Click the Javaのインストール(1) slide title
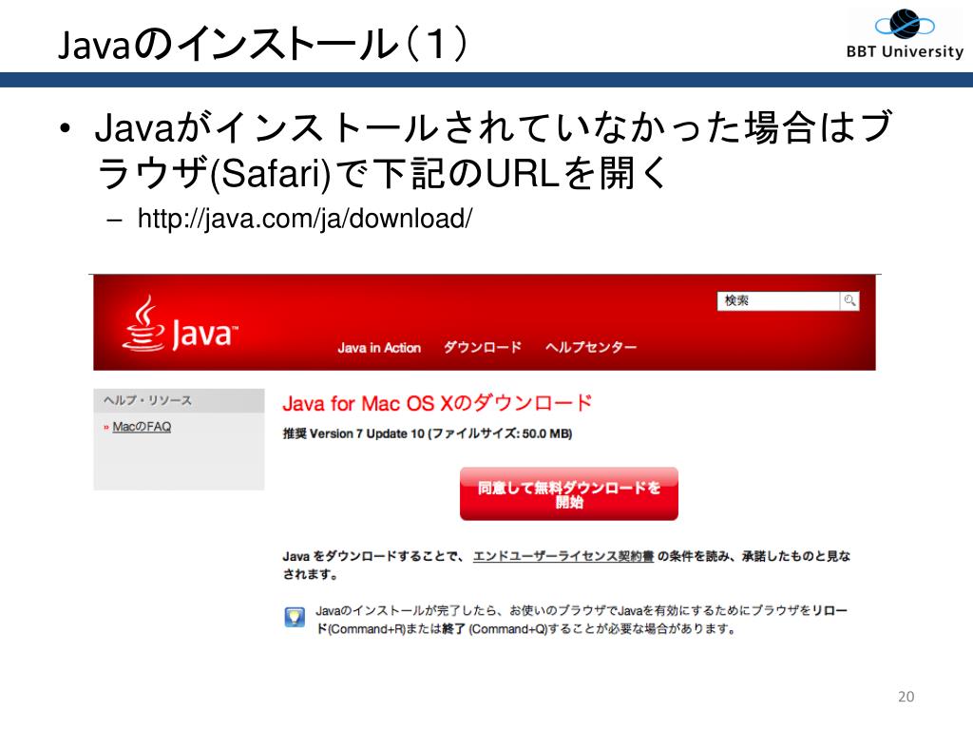 click(x=263, y=44)
